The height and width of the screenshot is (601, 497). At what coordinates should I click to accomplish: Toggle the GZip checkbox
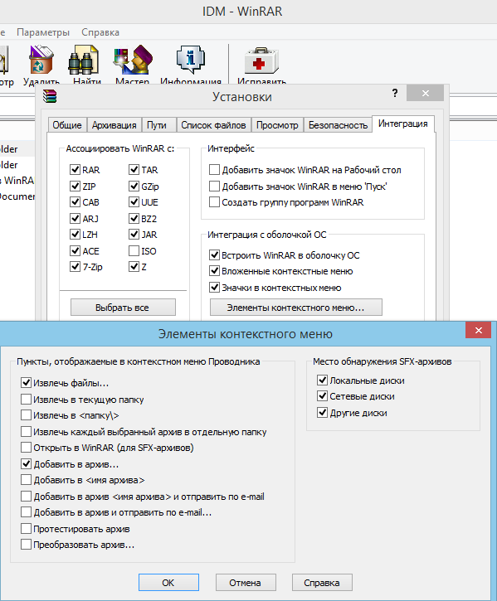tap(134, 187)
